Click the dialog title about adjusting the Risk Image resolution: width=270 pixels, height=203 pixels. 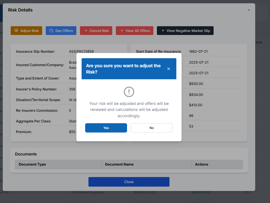[123, 69]
